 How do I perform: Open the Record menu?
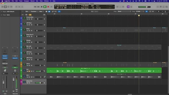(x=32, y=1)
